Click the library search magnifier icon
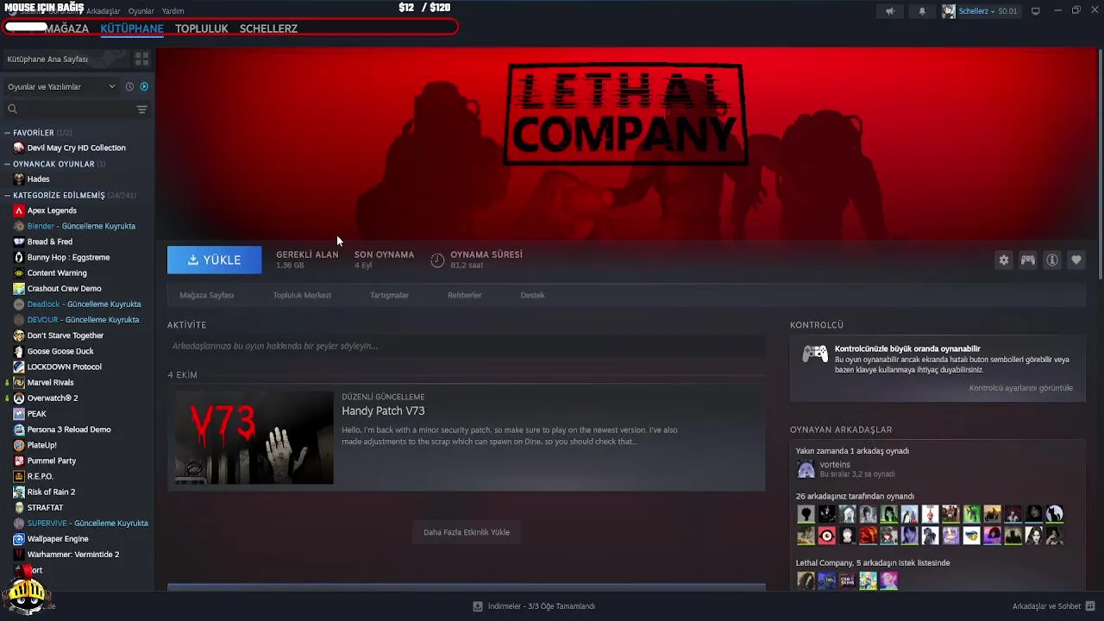 12,109
